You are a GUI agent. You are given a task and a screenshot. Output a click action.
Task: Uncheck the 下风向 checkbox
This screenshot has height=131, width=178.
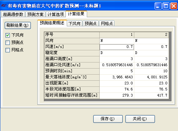point(7,35)
